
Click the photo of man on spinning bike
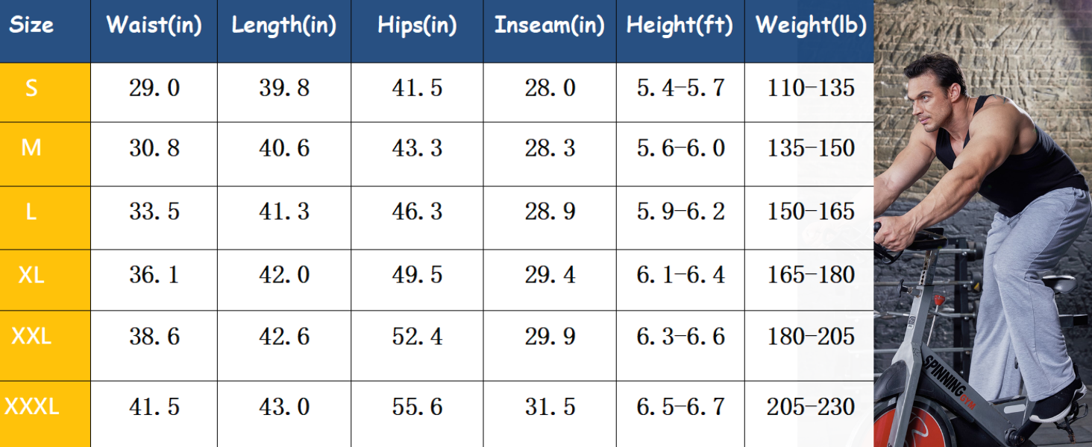point(983,223)
